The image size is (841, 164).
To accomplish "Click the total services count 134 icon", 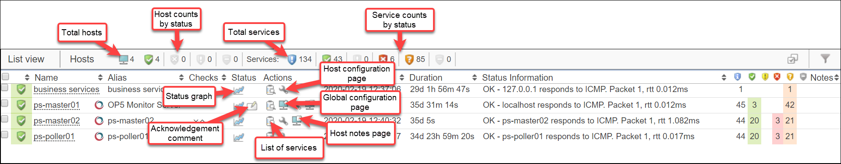I will (x=292, y=59).
